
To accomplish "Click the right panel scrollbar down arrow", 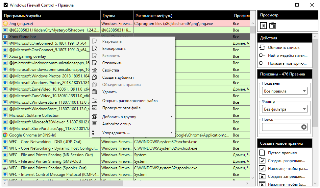I will click(x=315, y=183).
